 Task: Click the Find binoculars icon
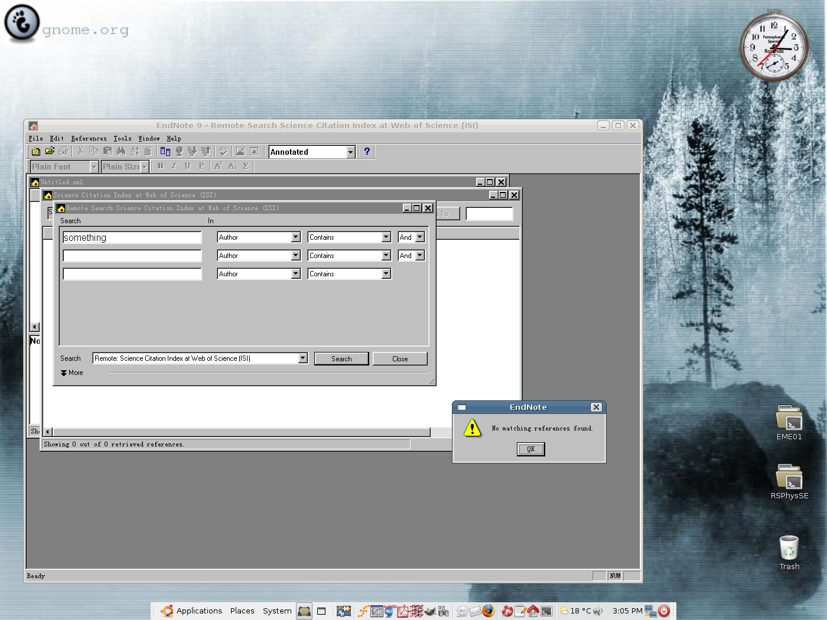coord(121,152)
